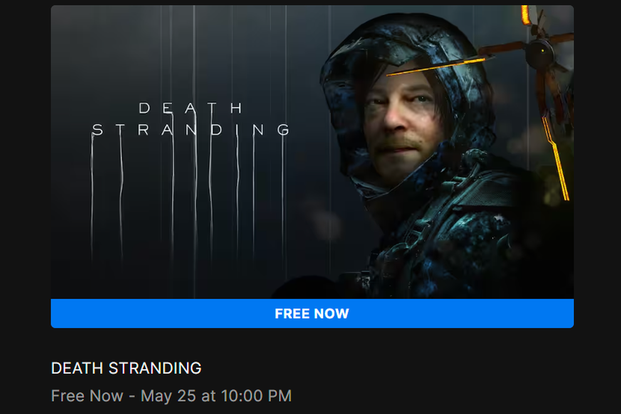Click the Free Now - May 25 availability text
This screenshot has height=414, width=621.
171,396
